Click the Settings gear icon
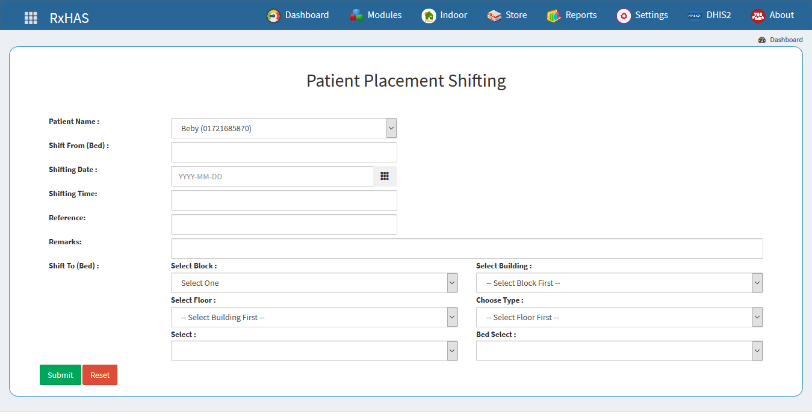812x420 pixels. coord(624,14)
